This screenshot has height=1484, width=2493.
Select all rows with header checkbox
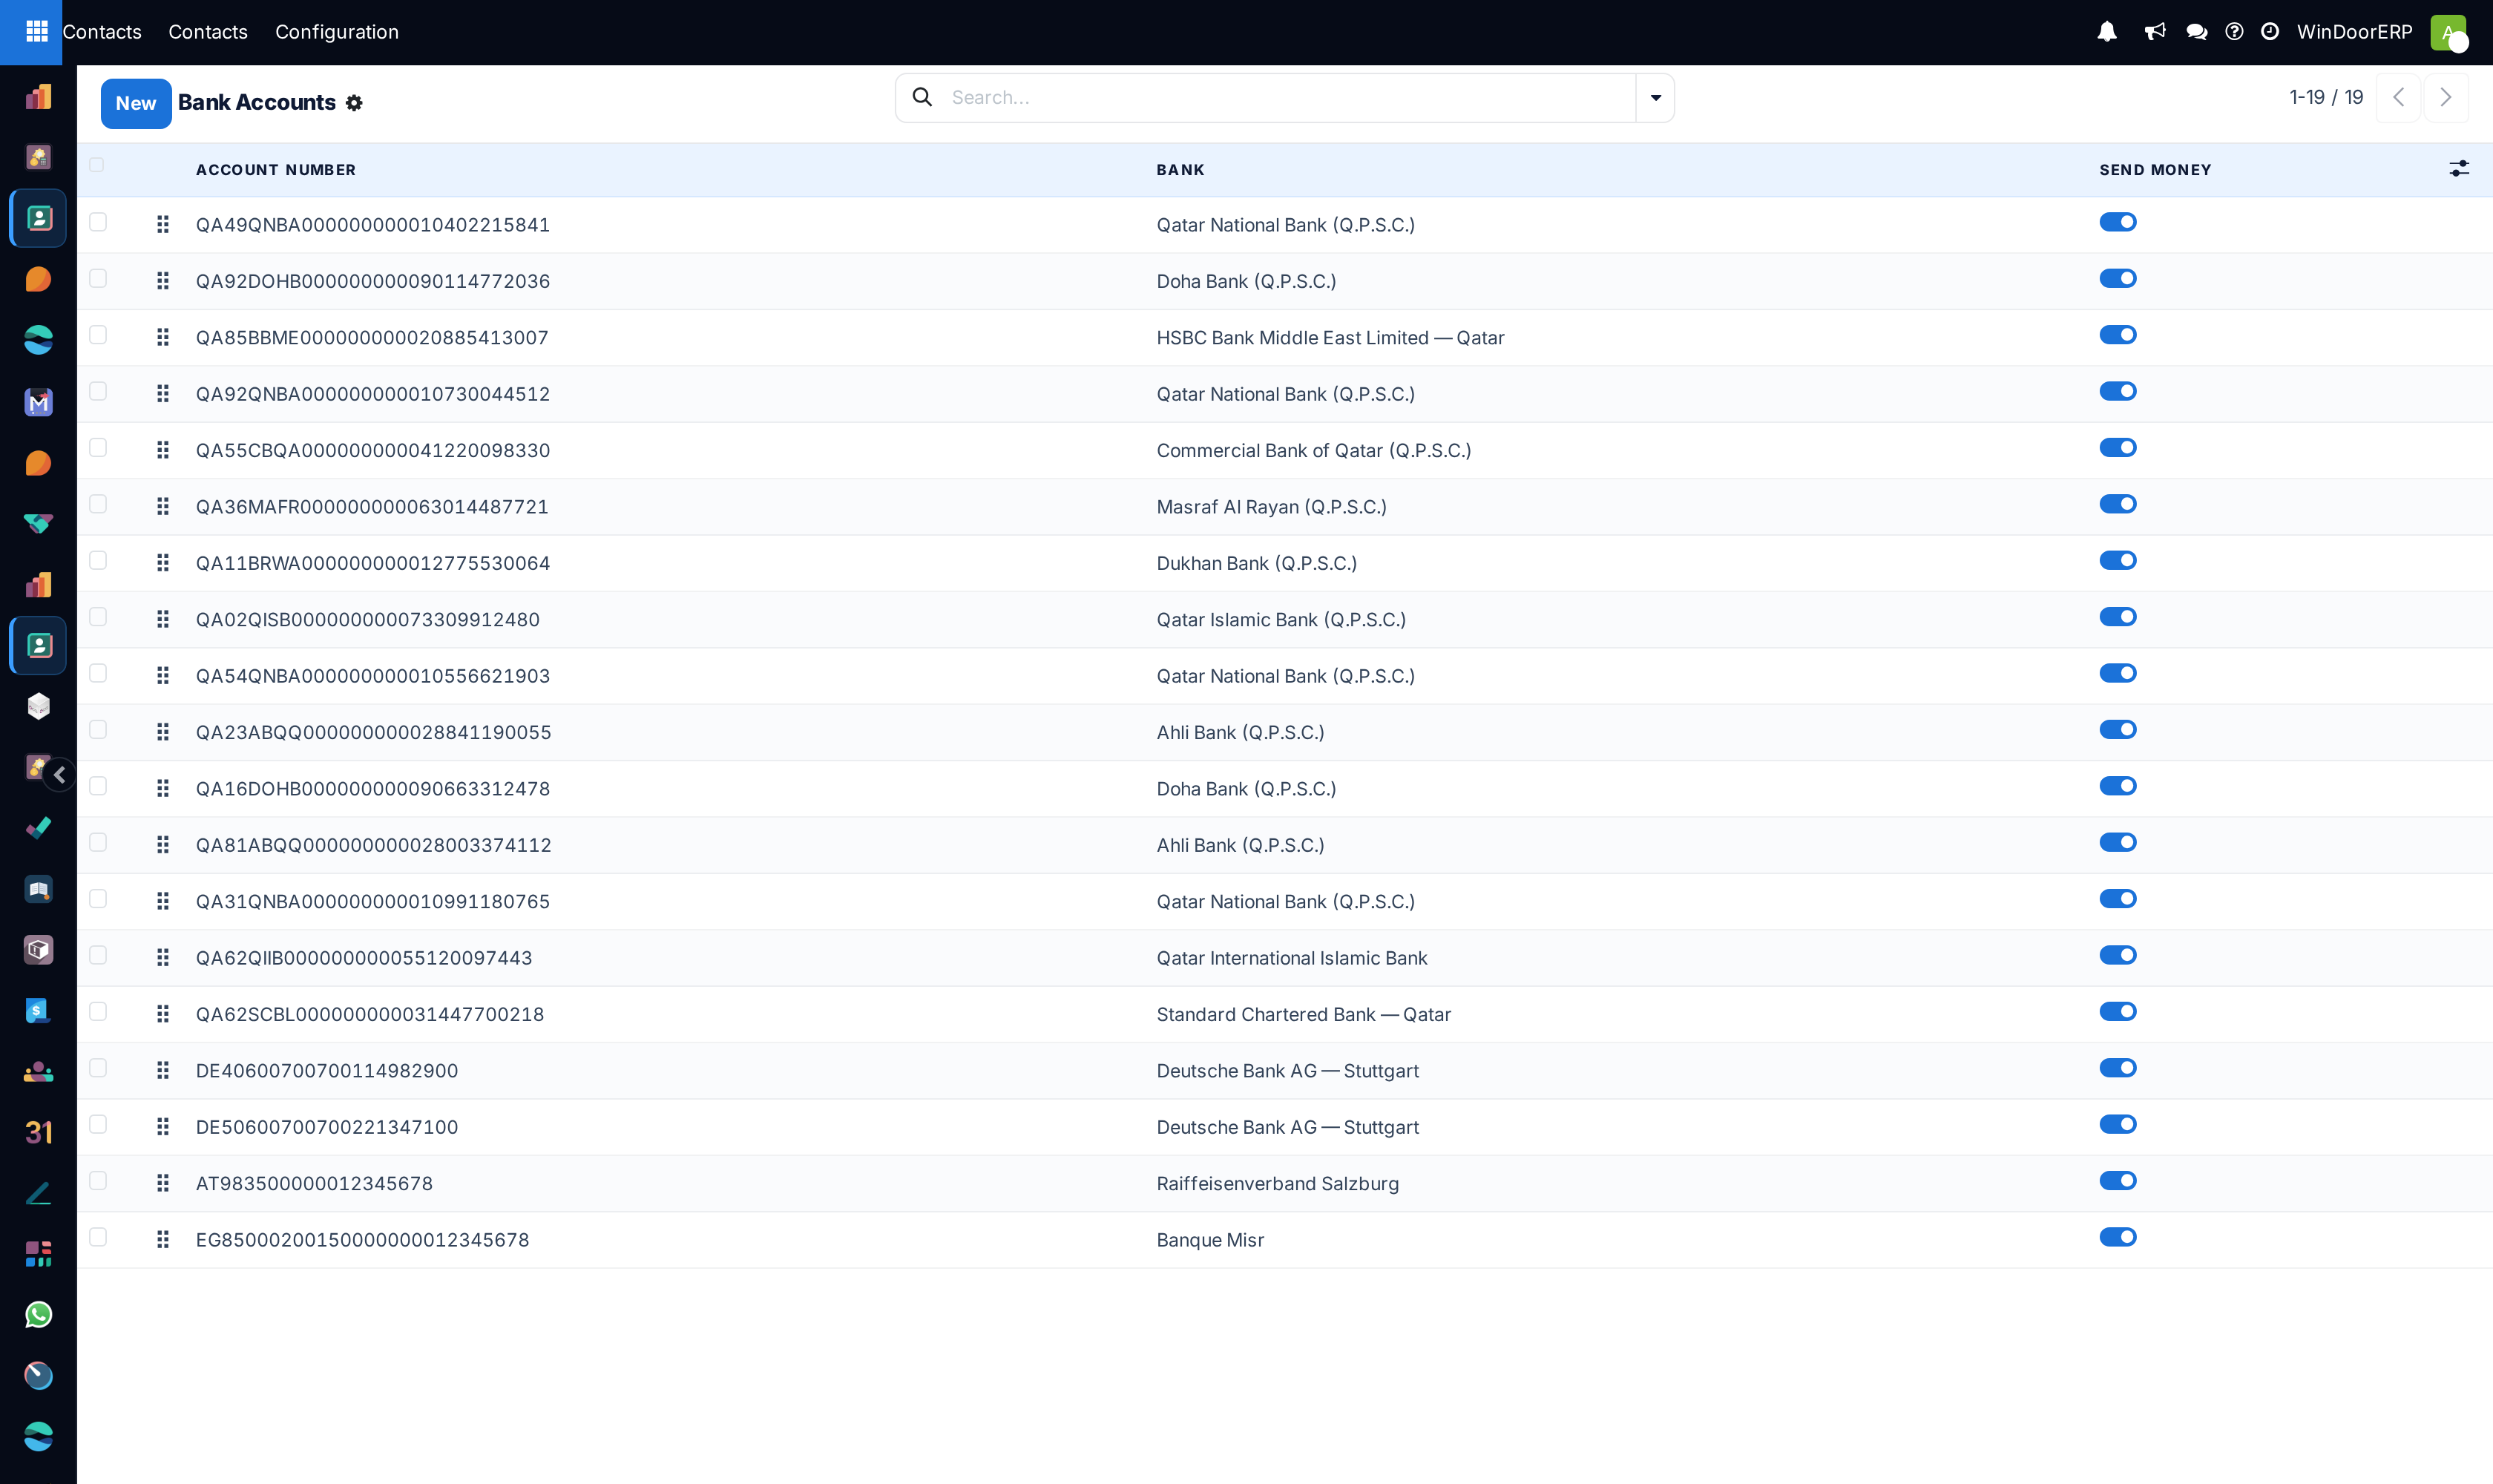(x=97, y=165)
